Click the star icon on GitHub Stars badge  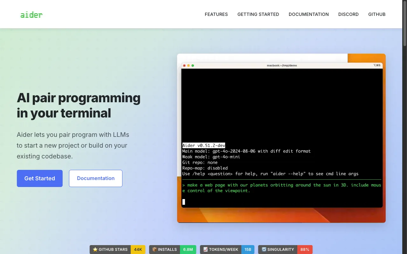95,250
